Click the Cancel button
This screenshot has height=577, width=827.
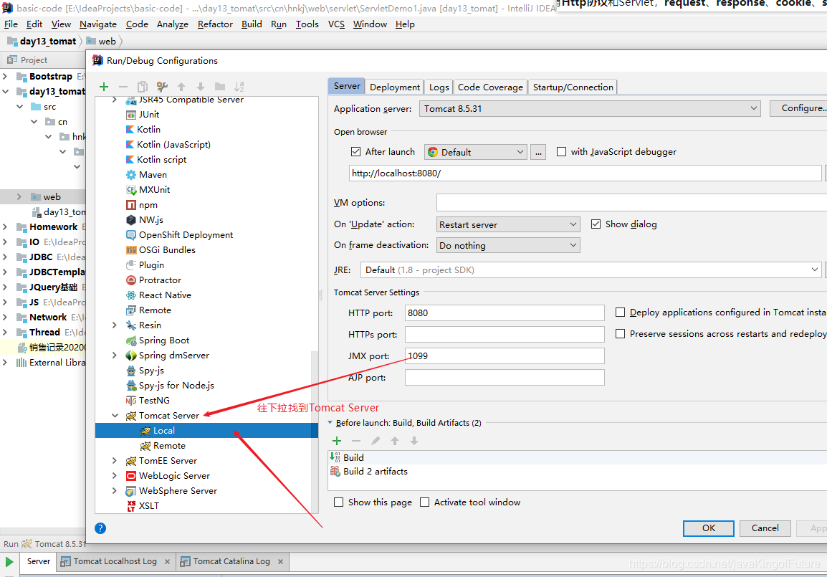(x=765, y=528)
